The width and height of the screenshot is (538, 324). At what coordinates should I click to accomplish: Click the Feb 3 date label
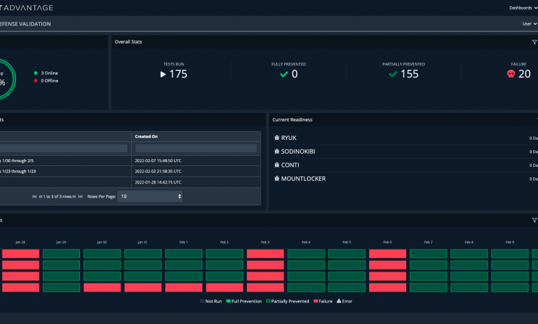coord(266,242)
